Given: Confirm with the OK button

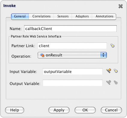Looking at the screenshot, I should point(85,110).
